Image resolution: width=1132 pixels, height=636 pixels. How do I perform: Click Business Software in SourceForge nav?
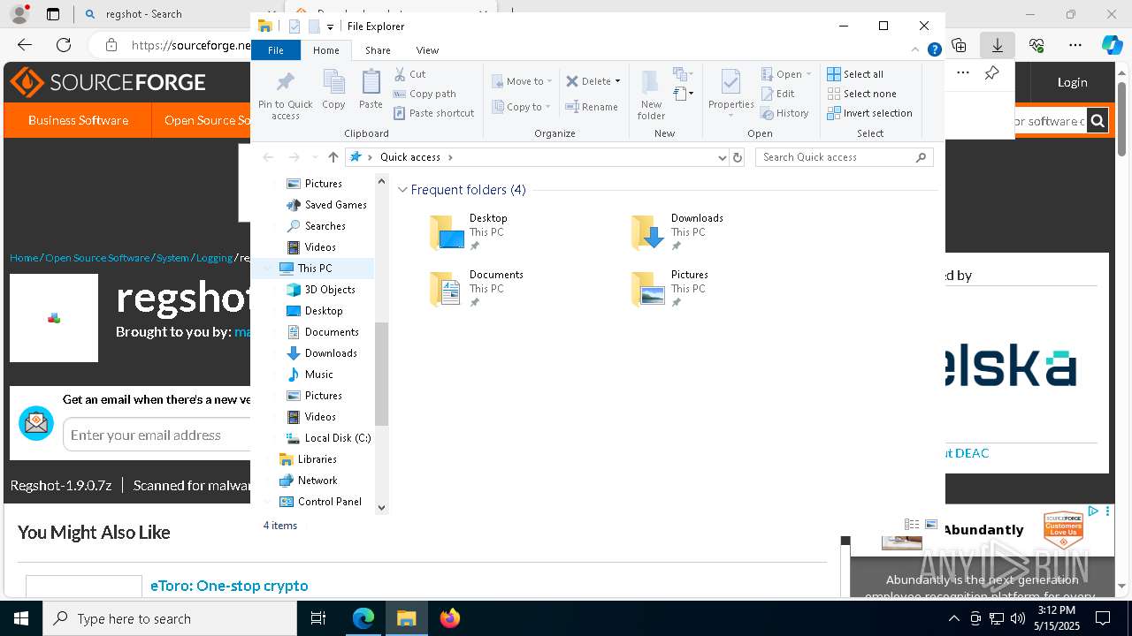click(x=78, y=120)
